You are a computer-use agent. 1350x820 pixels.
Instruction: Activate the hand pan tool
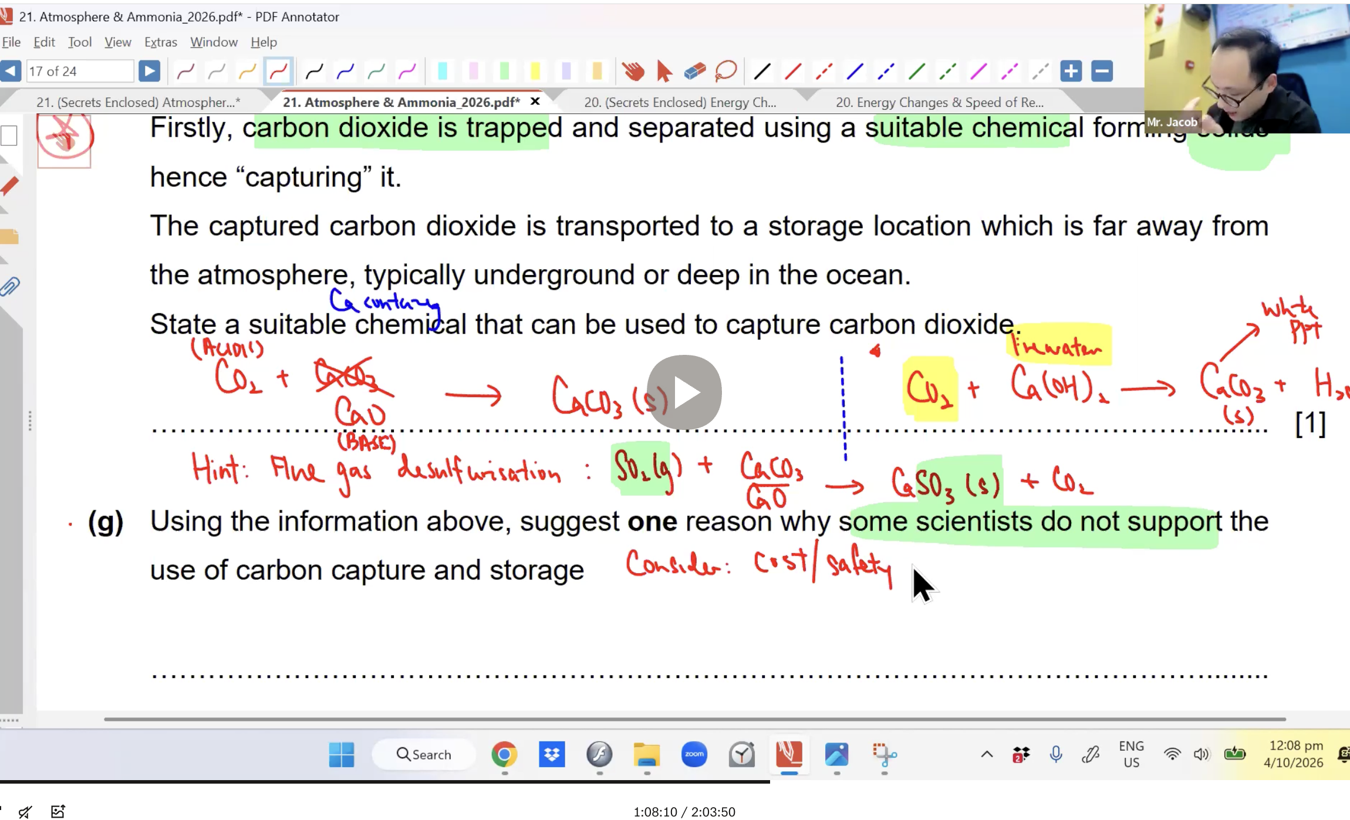[x=633, y=72]
